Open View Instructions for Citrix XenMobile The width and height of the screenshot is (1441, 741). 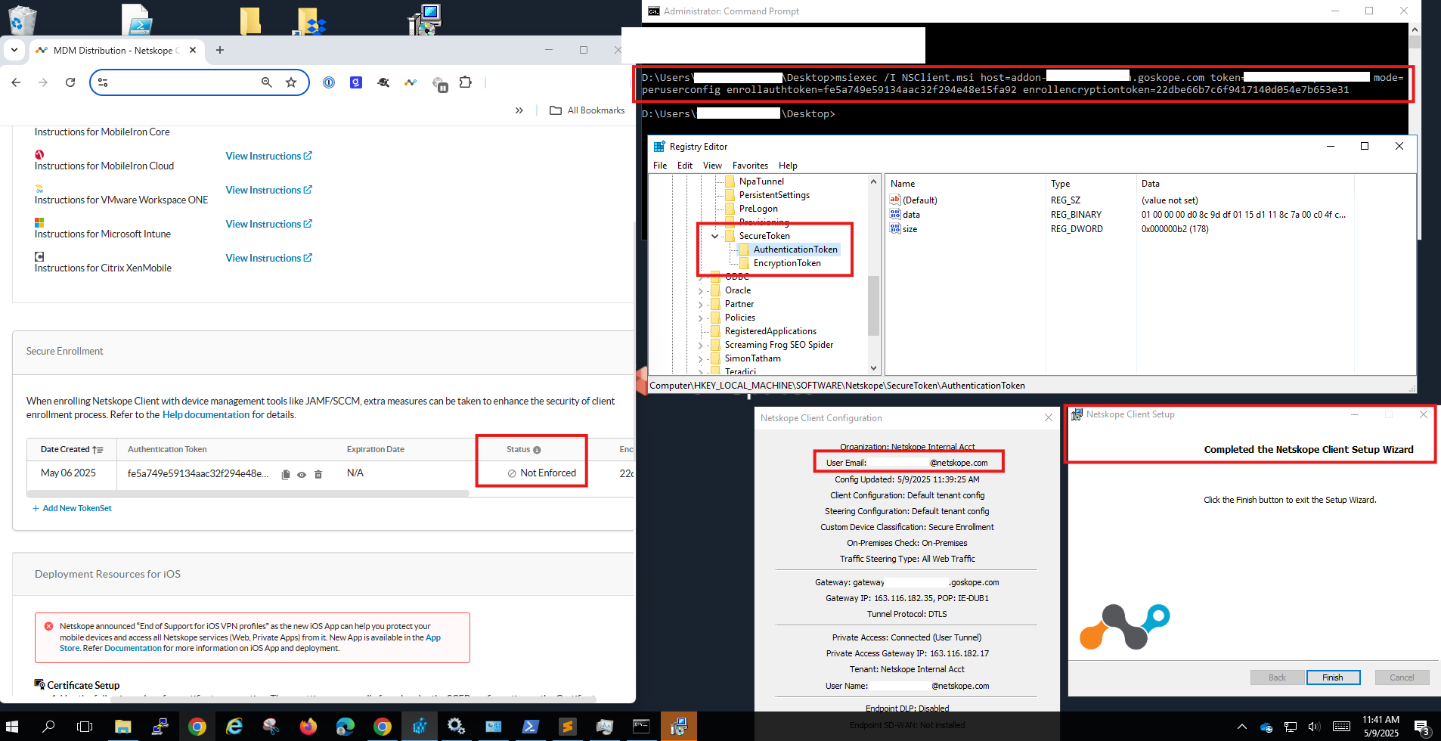click(x=268, y=258)
